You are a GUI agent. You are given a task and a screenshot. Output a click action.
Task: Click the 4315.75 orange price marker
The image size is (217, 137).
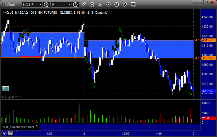208,40
